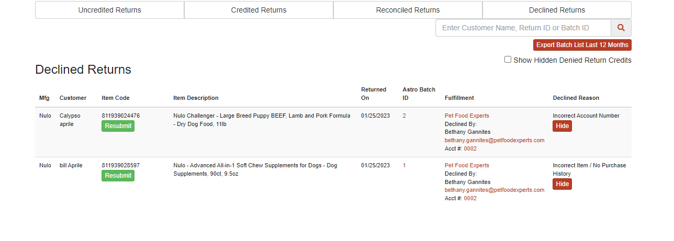Resubmit item 811939028597 for bill Aprile
This screenshot has height=241, width=674.
[118, 176]
